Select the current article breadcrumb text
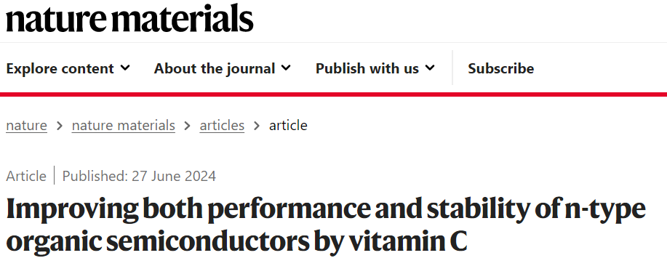 (x=288, y=125)
